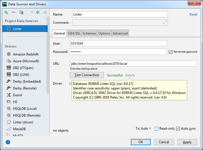Open the help question mark icon
The height and width of the screenshot is (150, 203).
pyautogui.click(x=8, y=142)
